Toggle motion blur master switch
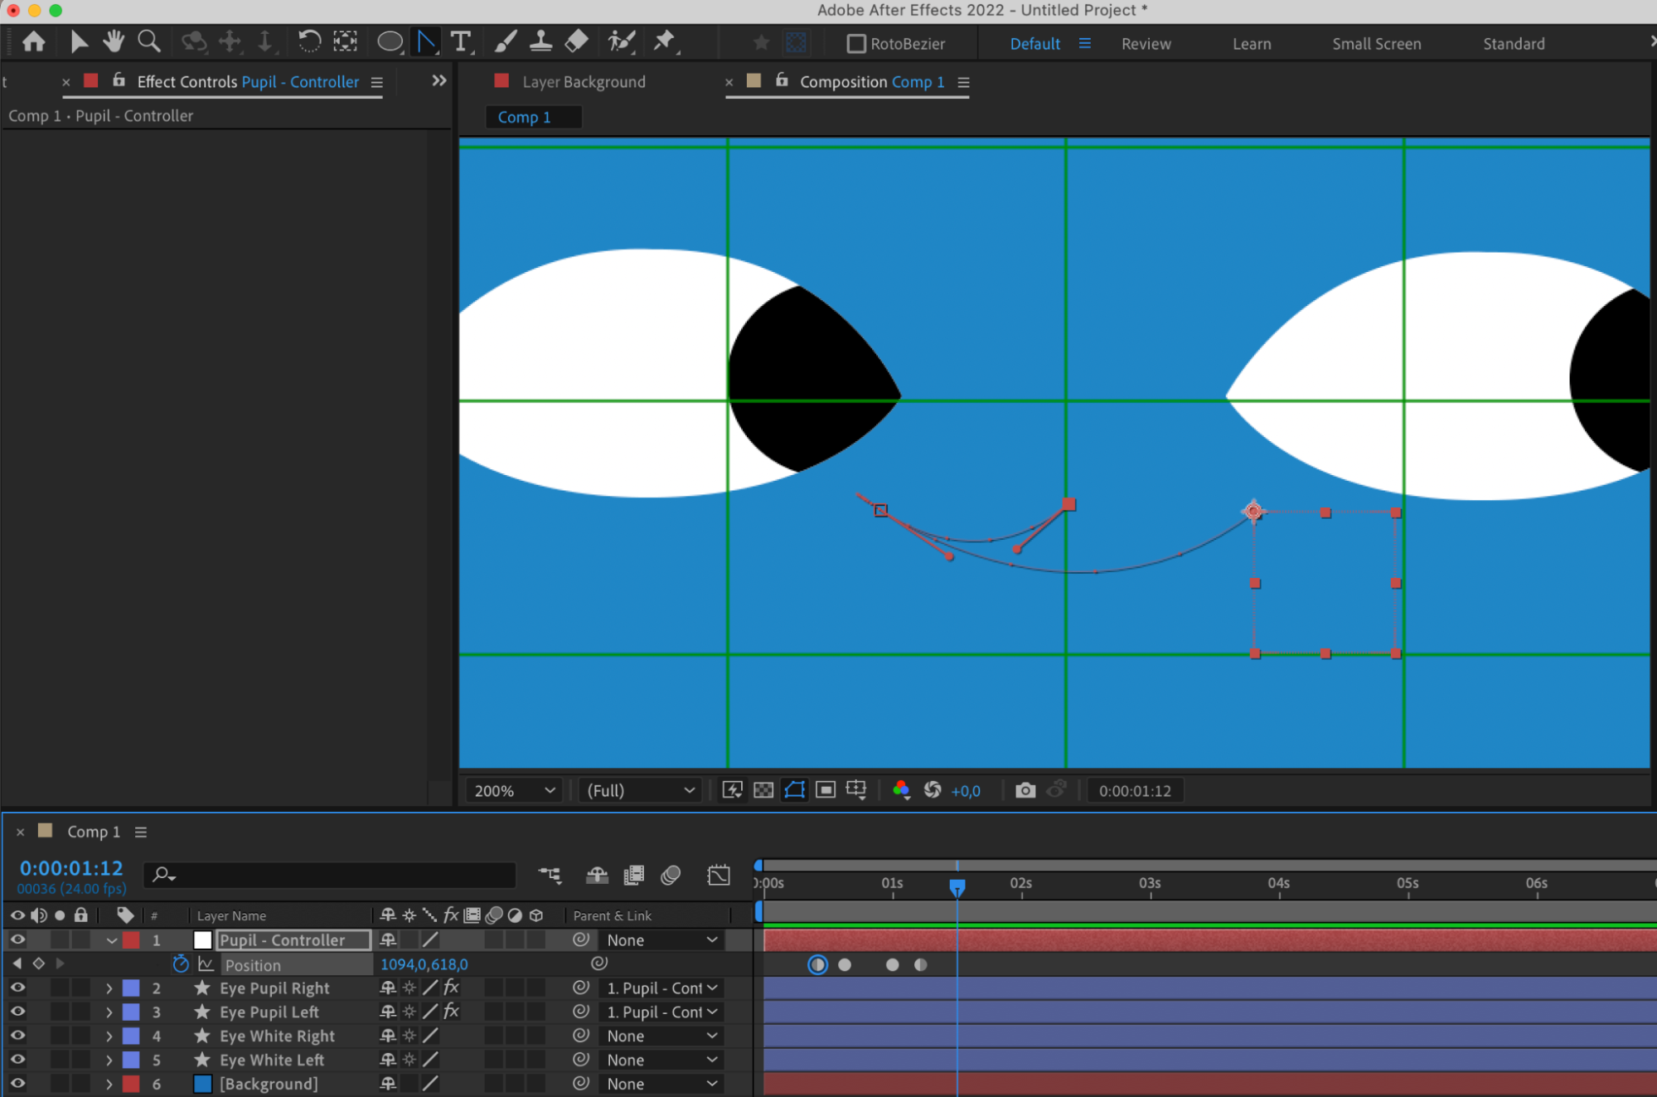1657x1097 pixels. (671, 875)
